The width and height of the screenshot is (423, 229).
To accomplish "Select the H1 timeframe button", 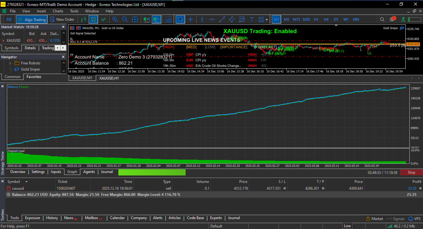I will click(x=316, y=19).
